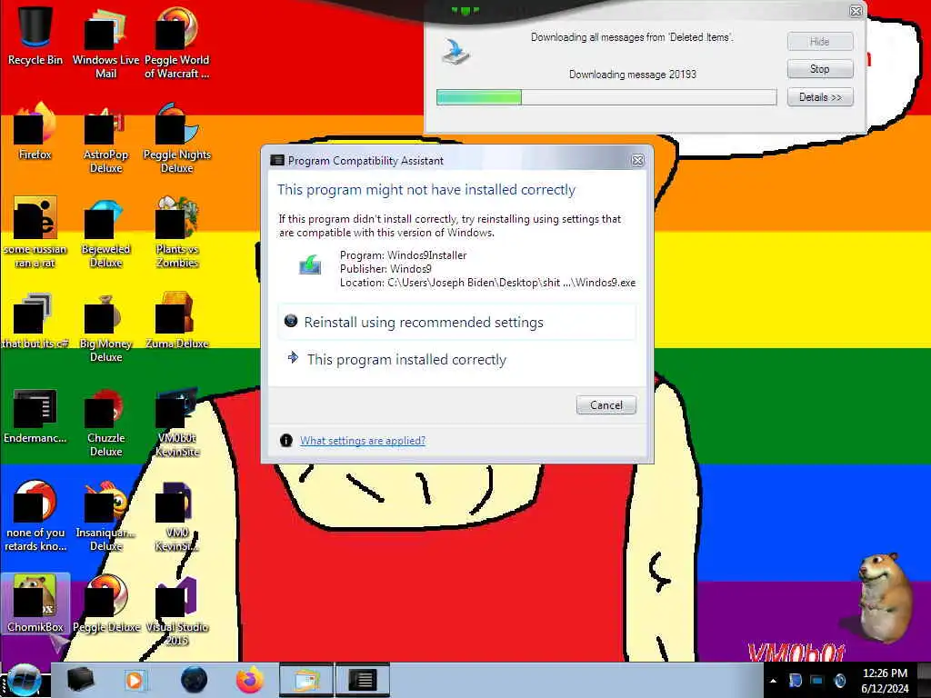Select the 'some russian ran a rat' desktop icon
Viewport: 931px width, 698px height.
[35, 232]
